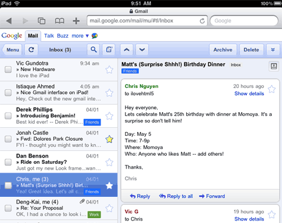Open more actions double-chevron dropdown
The width and height of the screenshot is (282, 223).
tap(273, 50)
